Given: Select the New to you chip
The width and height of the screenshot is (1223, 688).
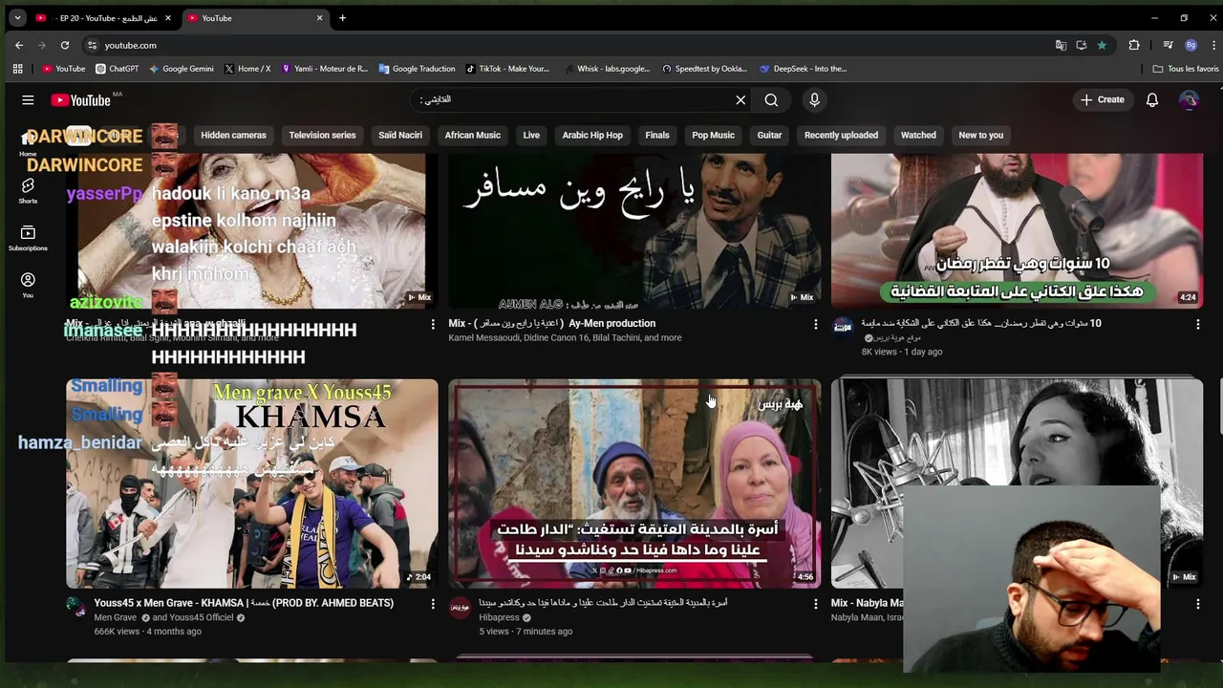Looking at the screenshot, I should coord(980,135).
